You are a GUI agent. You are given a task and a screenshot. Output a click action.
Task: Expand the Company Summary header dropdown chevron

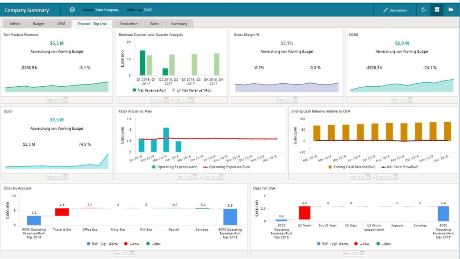[x=72, y=10]
